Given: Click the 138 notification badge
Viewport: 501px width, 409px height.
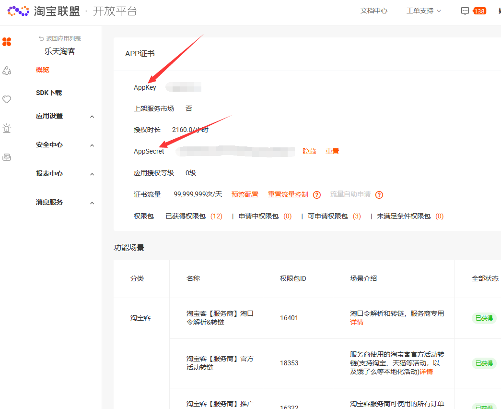Looking at the screenshot, I should coord(479,11).
